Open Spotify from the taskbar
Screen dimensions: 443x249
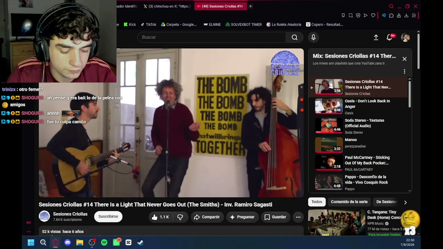point(104,242)
